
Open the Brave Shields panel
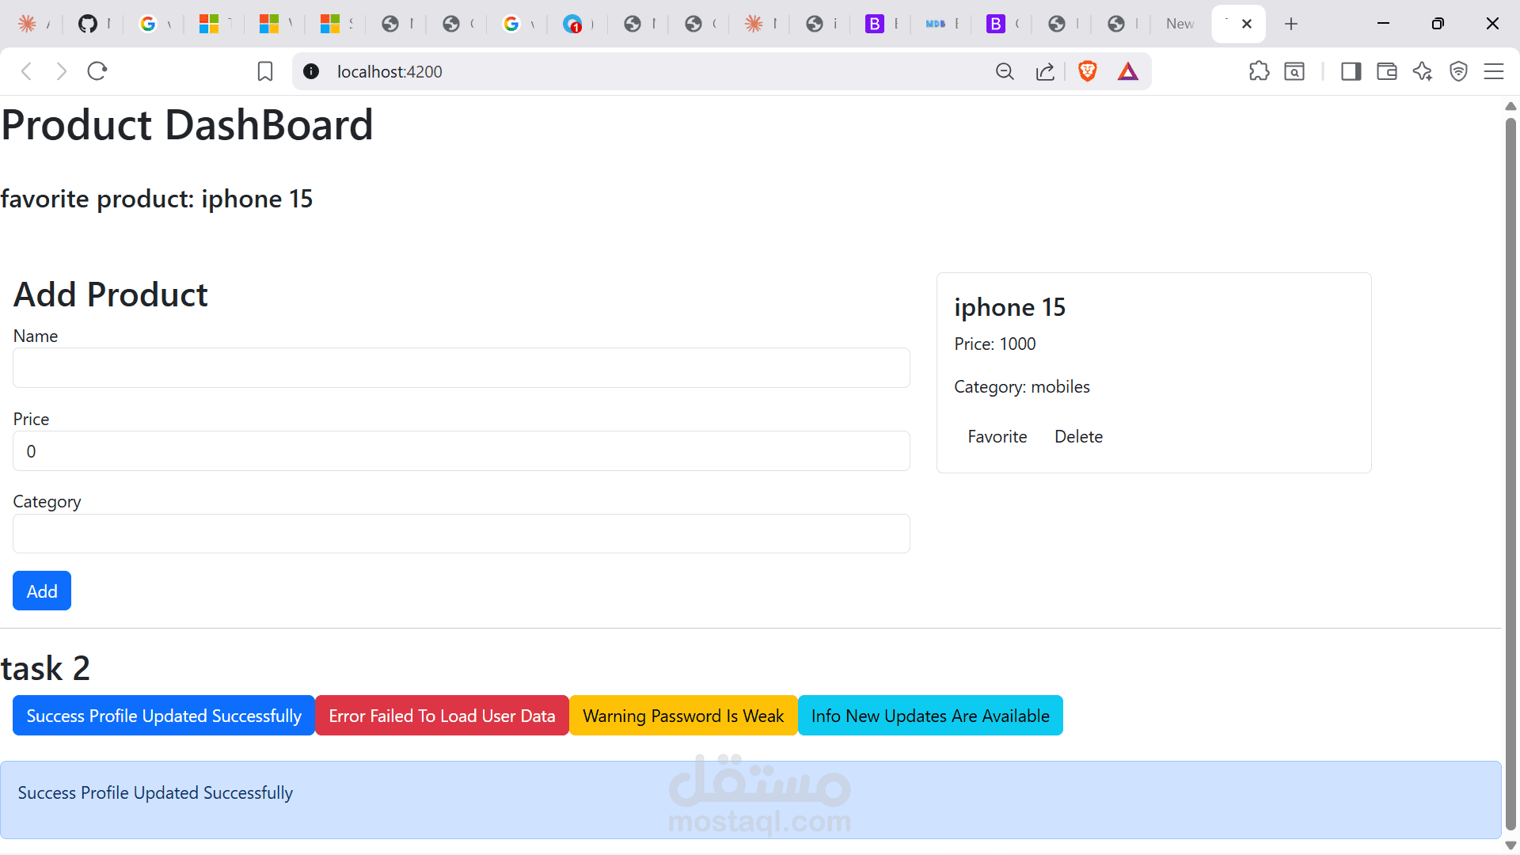point(1088,71)
